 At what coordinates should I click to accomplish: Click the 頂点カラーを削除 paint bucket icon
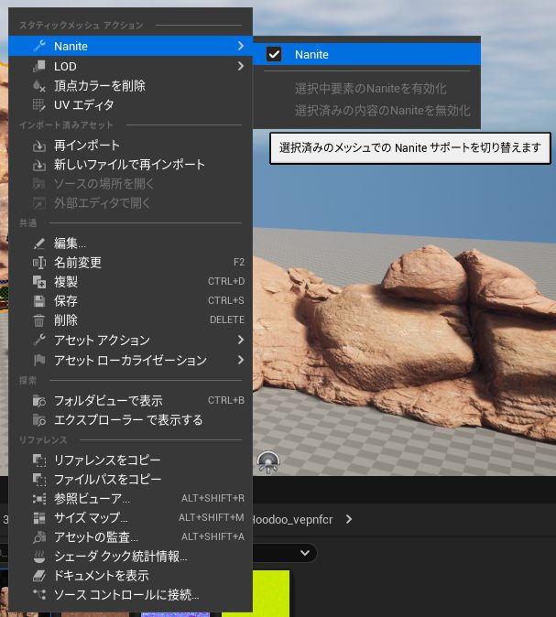38,86
